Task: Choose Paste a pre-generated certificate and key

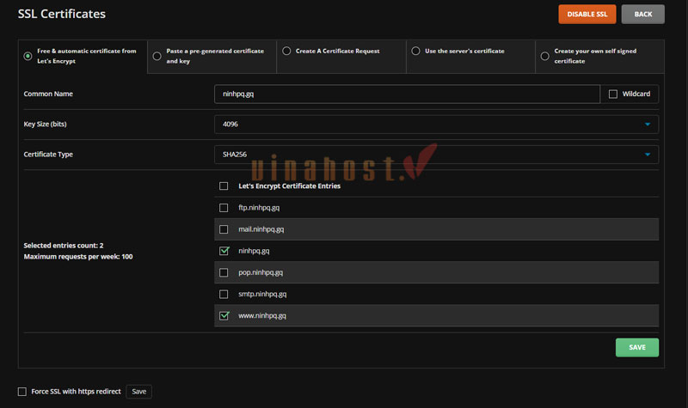Action: [x=157, y=56]
